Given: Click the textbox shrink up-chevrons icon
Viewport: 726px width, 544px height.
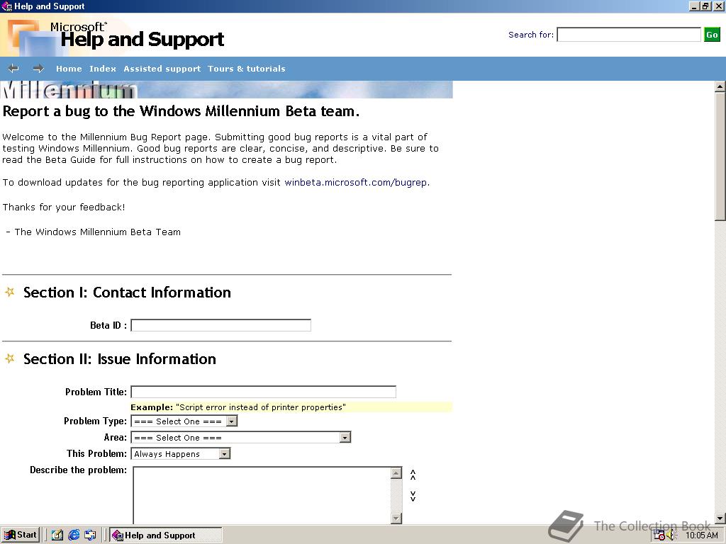Looking at the screenshot, I should [x=413, y=474].
